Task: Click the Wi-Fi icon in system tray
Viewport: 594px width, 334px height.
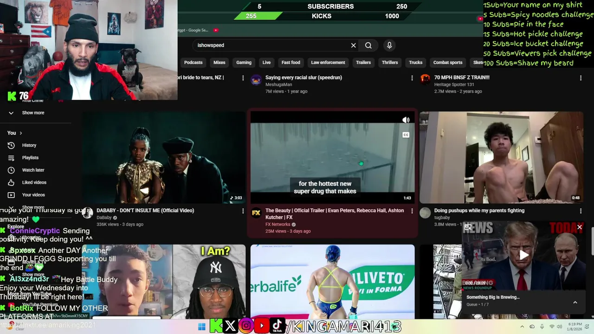Action: coord(552,327)
